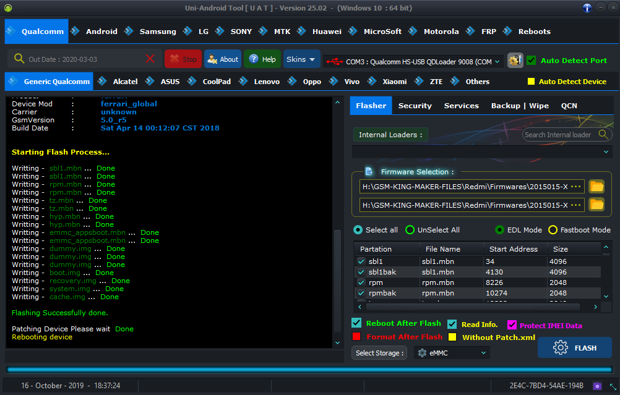
Task: Browse first firmware folder icon
Action: click(596, 187)
